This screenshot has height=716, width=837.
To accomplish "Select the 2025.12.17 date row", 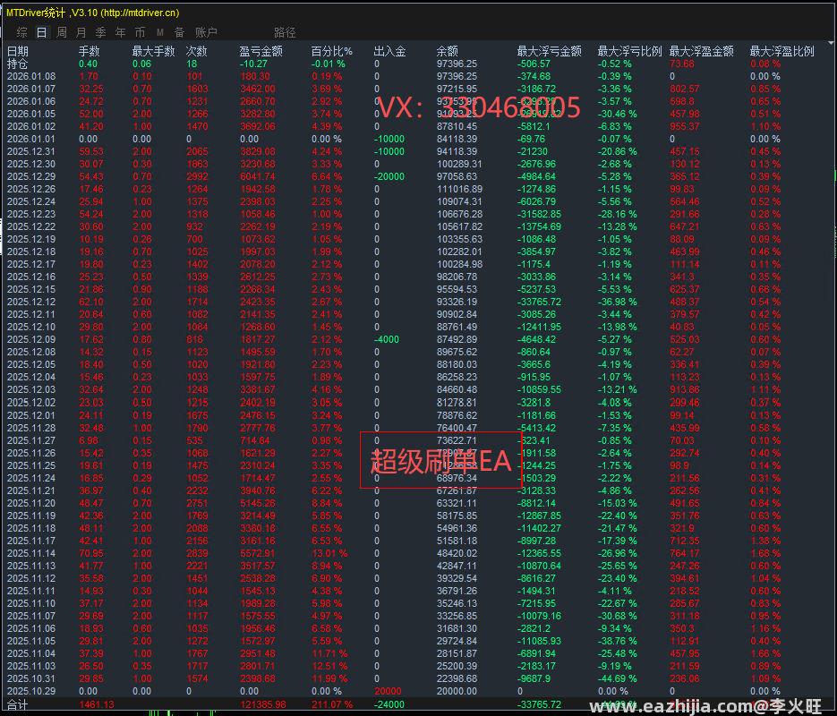I will pos(31,265).
